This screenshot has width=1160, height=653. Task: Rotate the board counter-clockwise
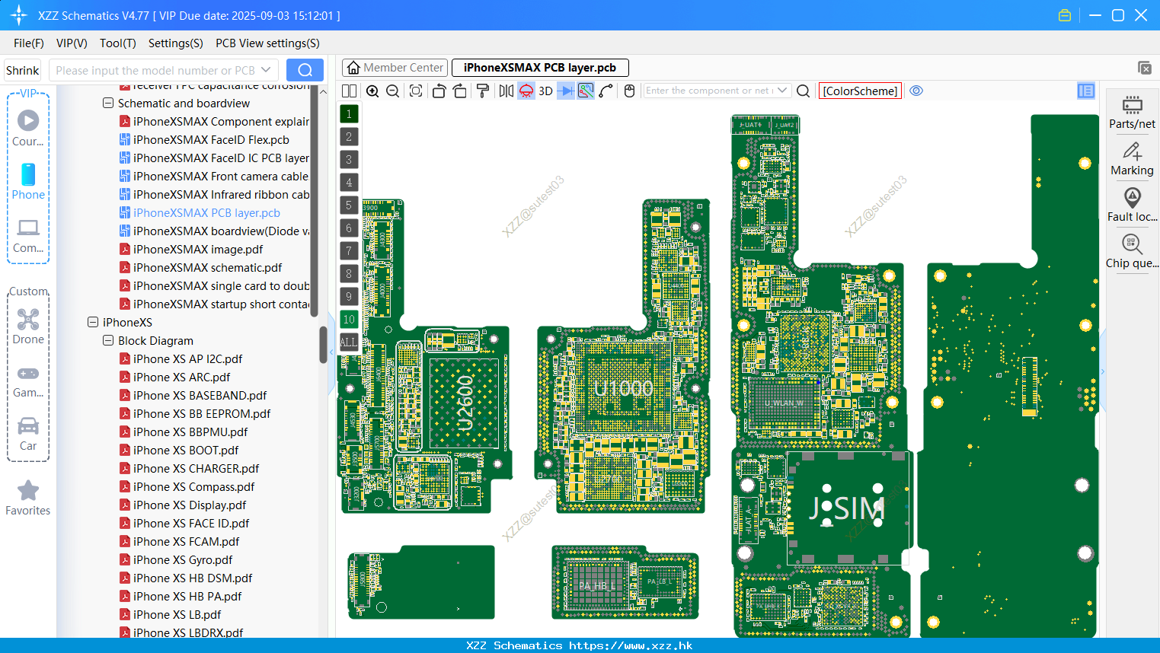pos(439,91)
